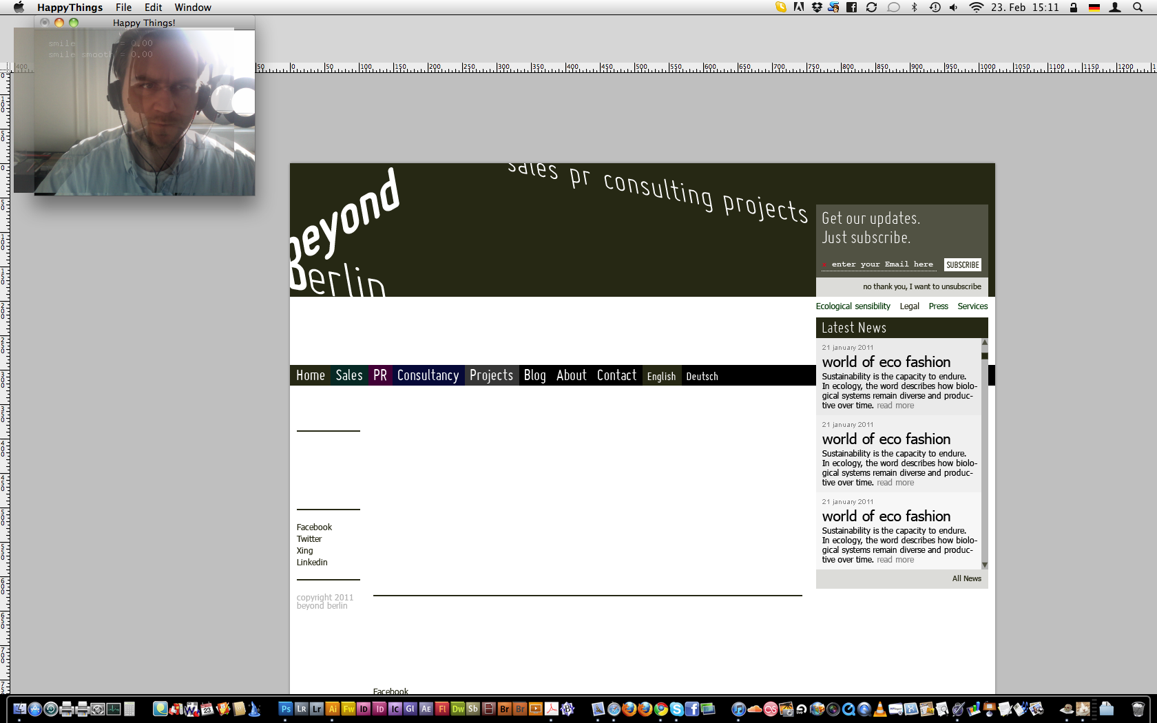Image resolution: width=1157 pixels, height=723 pixels.
Task: Open Spotlight search magnifier
Action: (x=1138, y=8)
